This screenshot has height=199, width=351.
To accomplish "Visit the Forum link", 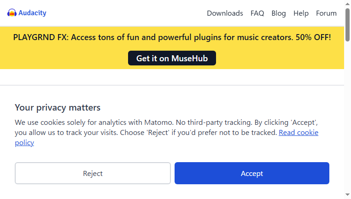I will pos(326,13).
